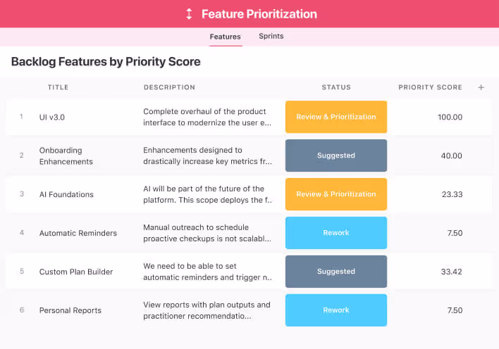Select the Personal Reports row title
Viewport: 499px width, 349px height.
pos(70,310)
